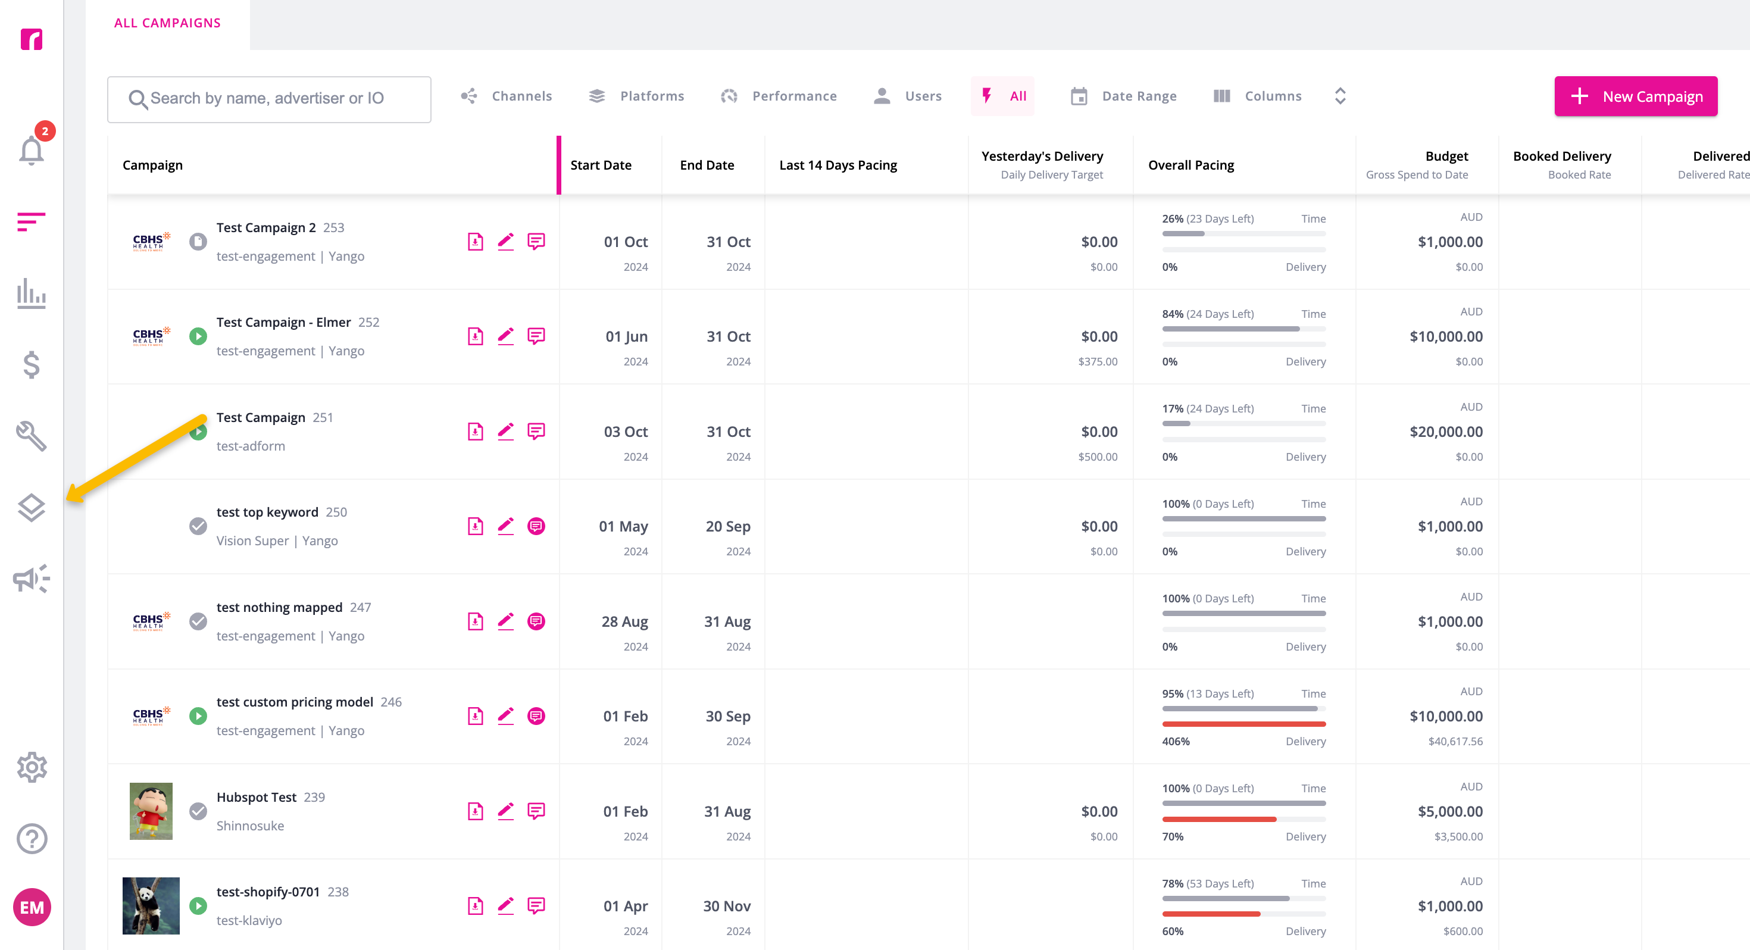Screen dimensions: 1750x950
Task: Click the edit pencil for Test Campaign 2
Action: pyautogui.click(x=505, y=241)
